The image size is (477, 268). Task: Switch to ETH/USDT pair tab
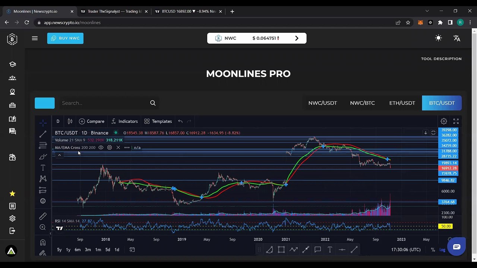(x=402, y=103)
